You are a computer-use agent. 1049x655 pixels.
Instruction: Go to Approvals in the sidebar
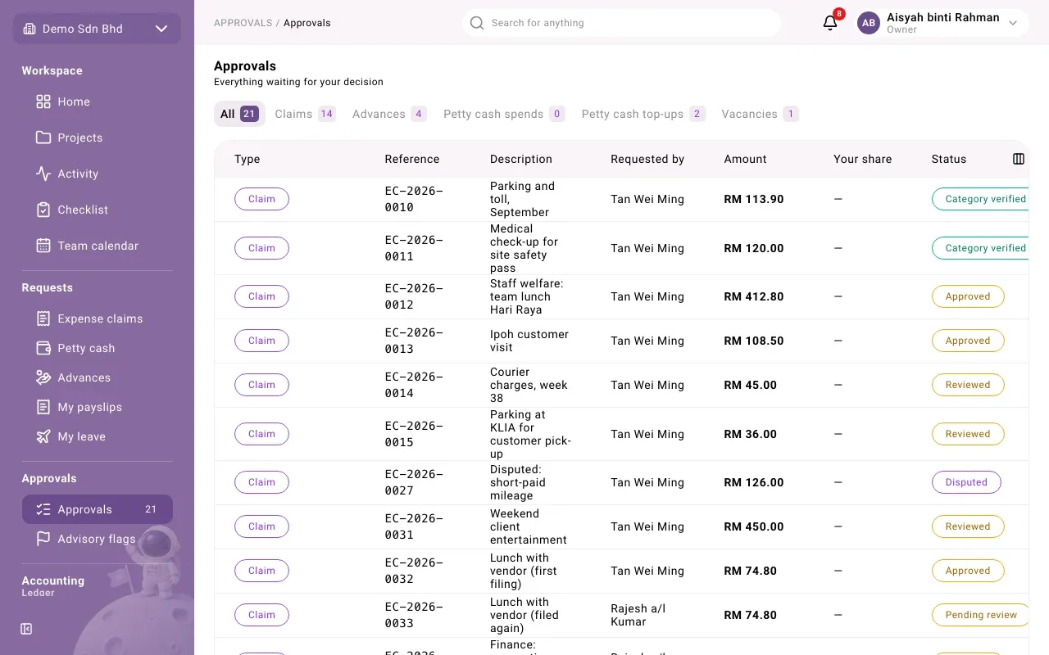click(98, 509)
